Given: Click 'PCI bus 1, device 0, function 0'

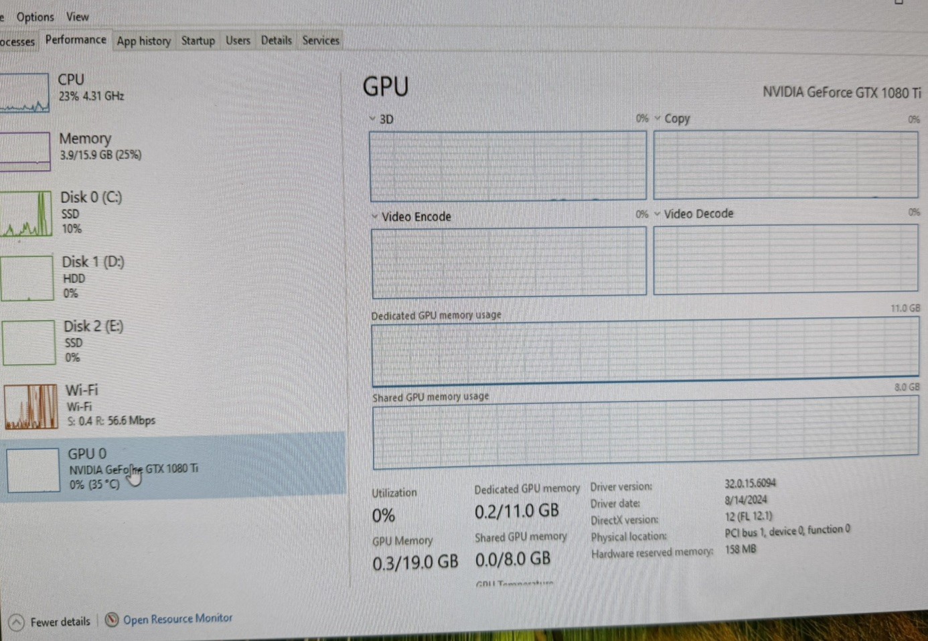Looking at the screenshot, I should point(787,530).
